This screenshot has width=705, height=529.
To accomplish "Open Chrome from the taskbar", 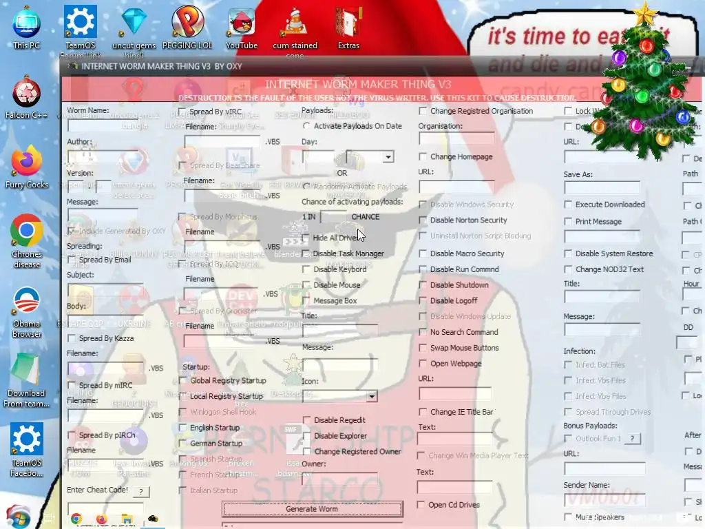I will pyautogui.click(x=76, y=519).
